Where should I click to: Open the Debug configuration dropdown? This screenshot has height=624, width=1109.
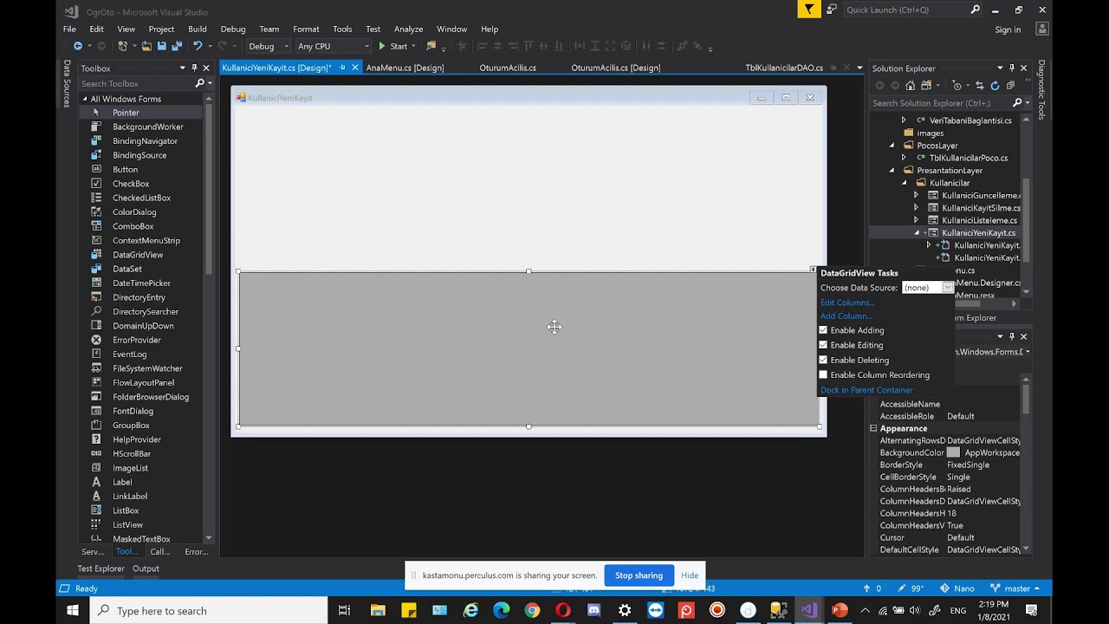click(268, 46)
